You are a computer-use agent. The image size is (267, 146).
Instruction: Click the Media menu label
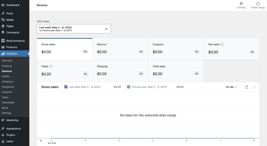coord(10,20)
